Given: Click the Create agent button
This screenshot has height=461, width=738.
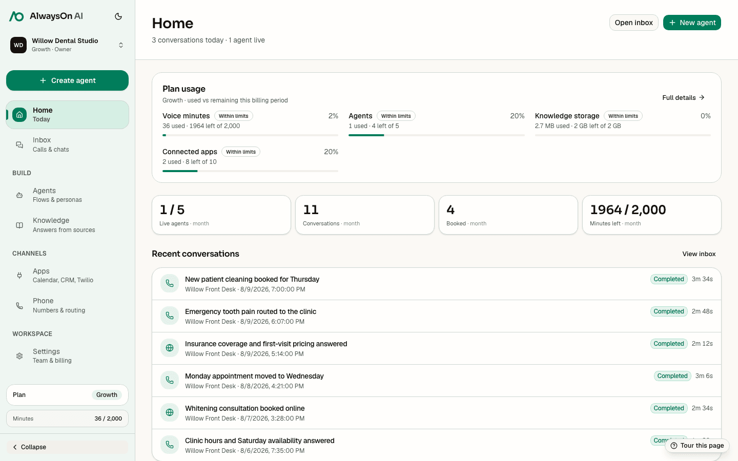Looking at the screenshot, I should 67,80.
